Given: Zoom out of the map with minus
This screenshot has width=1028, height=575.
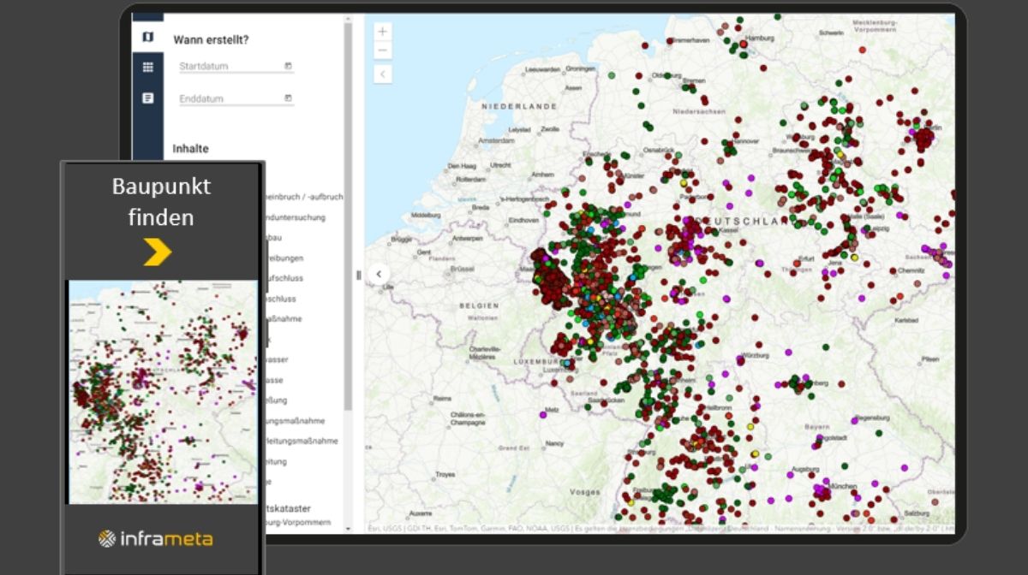Looking at the screenshot, I should pos(382,50).
